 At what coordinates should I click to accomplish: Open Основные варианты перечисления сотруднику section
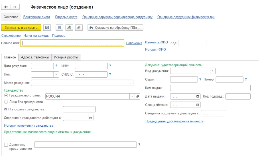tap(117, 17)
